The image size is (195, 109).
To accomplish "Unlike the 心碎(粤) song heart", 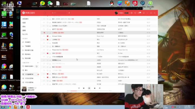I will [47, 40].
